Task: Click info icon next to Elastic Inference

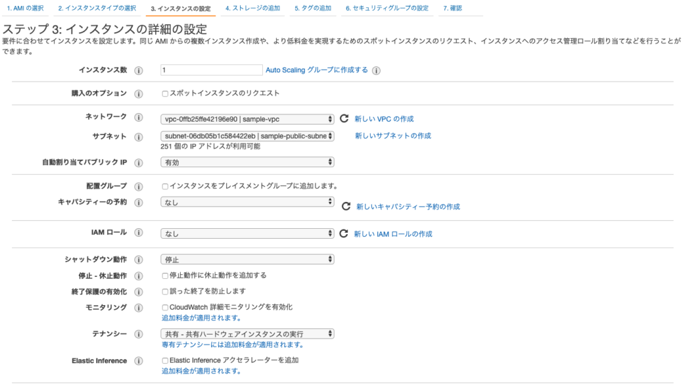Action: [138, 361]
